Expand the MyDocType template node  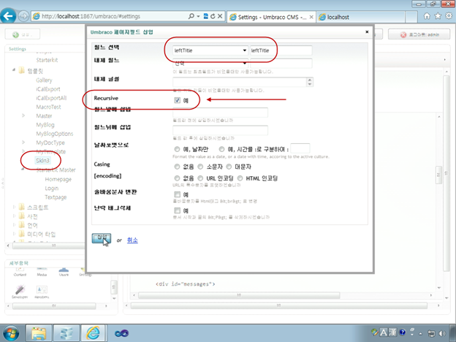(23, 142)
